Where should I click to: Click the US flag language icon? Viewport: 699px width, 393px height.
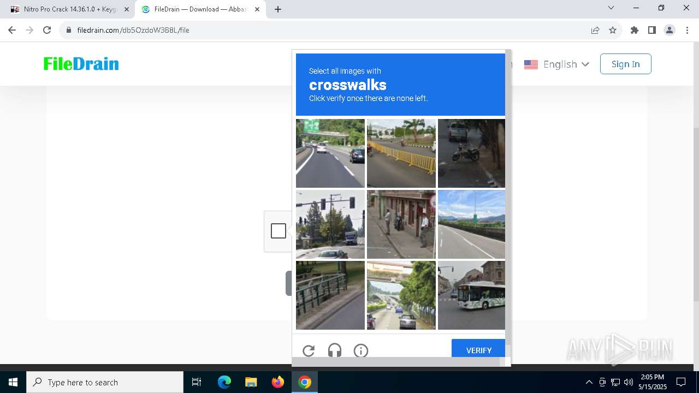[x=531, y=64]
